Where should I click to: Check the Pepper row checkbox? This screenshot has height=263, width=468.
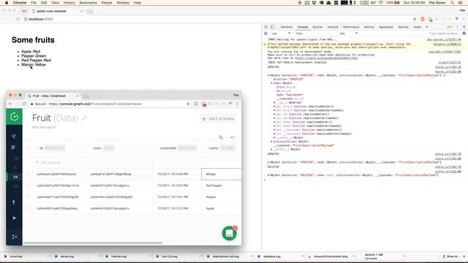28,197
